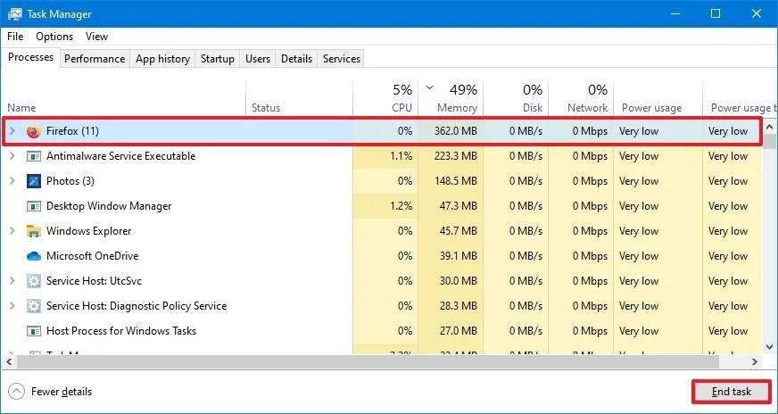Switch to the App history tab
This screenshot has width=778, height=414.
[x=162, y=59]
